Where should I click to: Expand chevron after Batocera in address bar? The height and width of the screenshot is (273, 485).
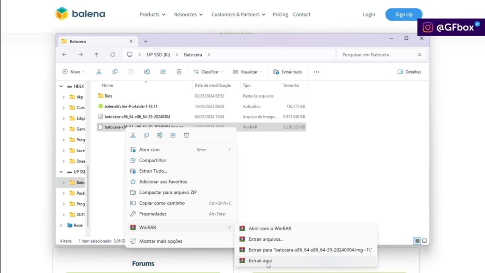click(x=209, y=55)
